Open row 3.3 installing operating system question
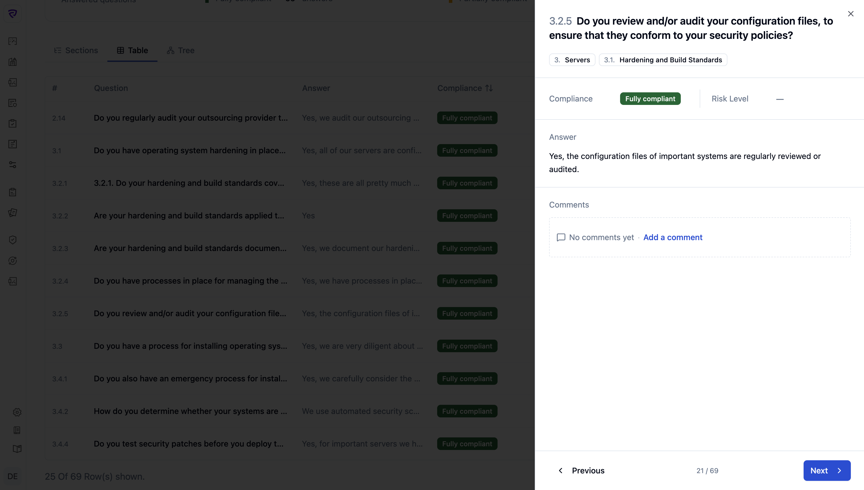 (x=190, y=346)
